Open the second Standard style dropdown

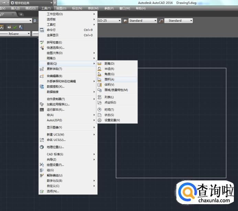point(191,21)
